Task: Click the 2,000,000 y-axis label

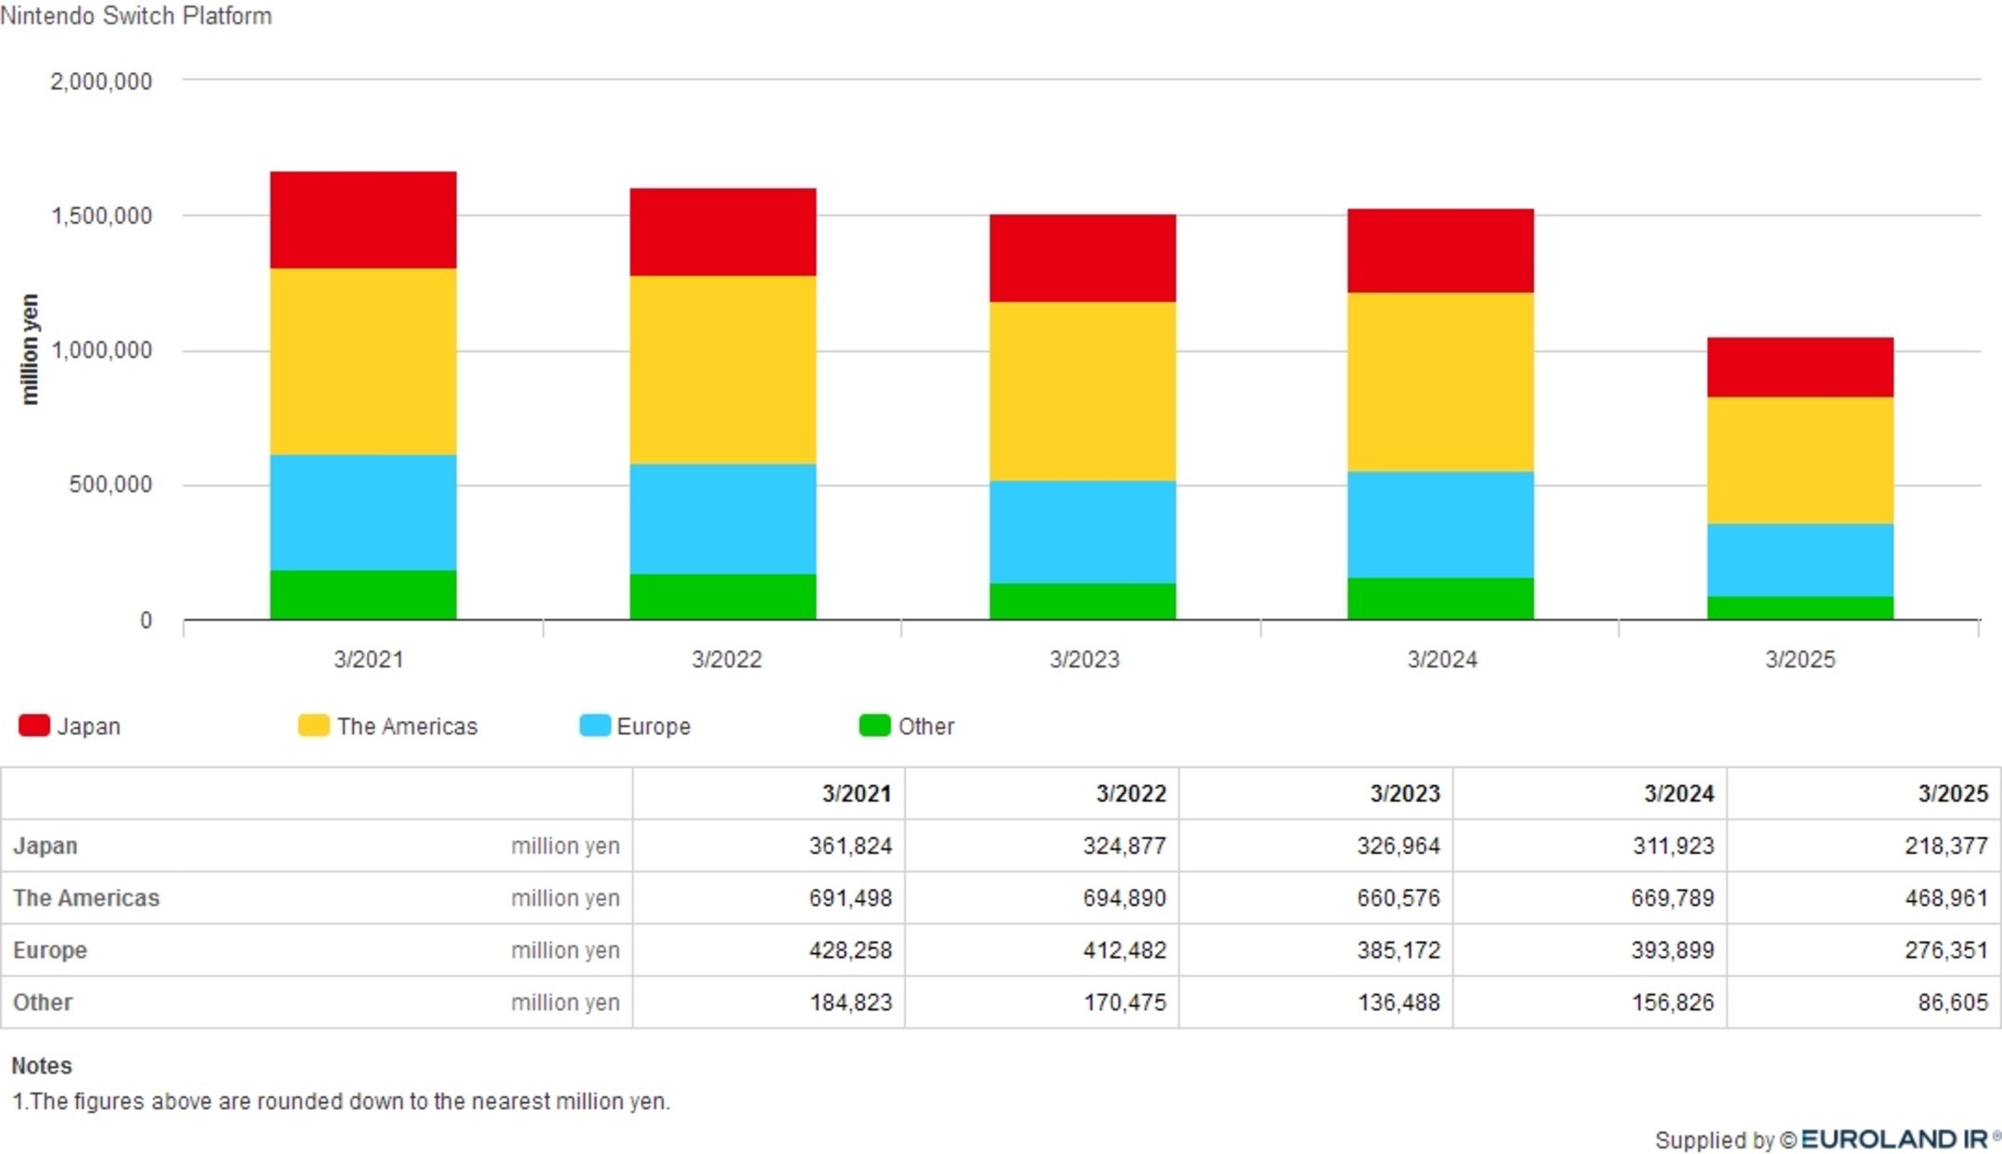Action: (101, 82)
